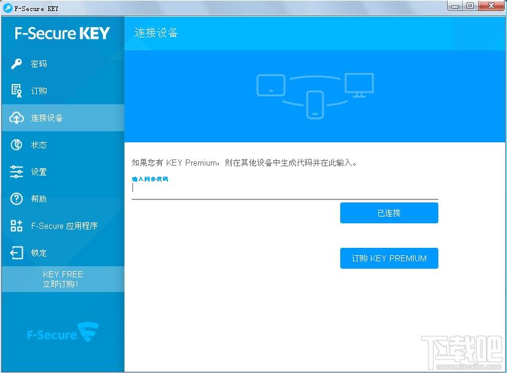
Task: Open the 帮助 menu item
Action: [x=63, y=199]
